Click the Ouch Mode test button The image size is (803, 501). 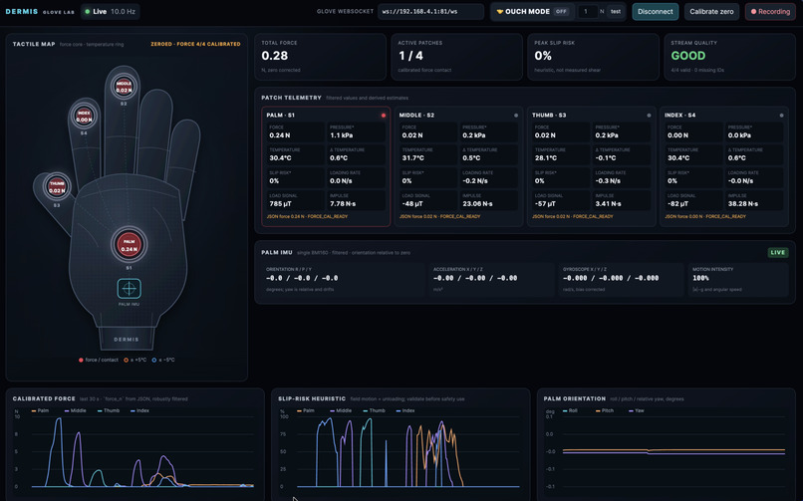(616, 11)
